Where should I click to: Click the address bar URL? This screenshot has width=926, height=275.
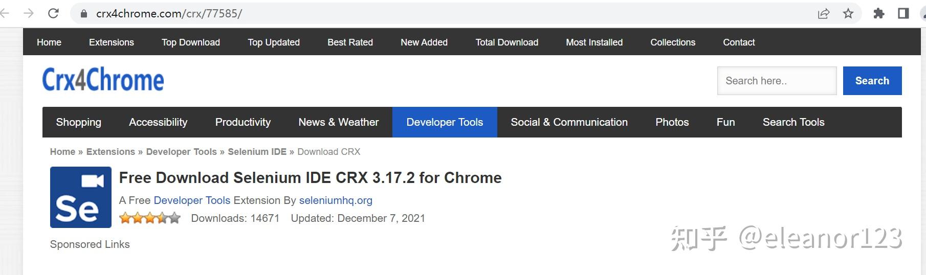pos(169,14)
